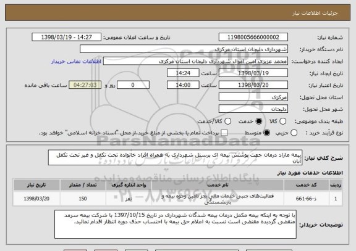356x251 pixels.
Task: Click the ایجاد کننده درخواست field
Action: click(195, 61)
